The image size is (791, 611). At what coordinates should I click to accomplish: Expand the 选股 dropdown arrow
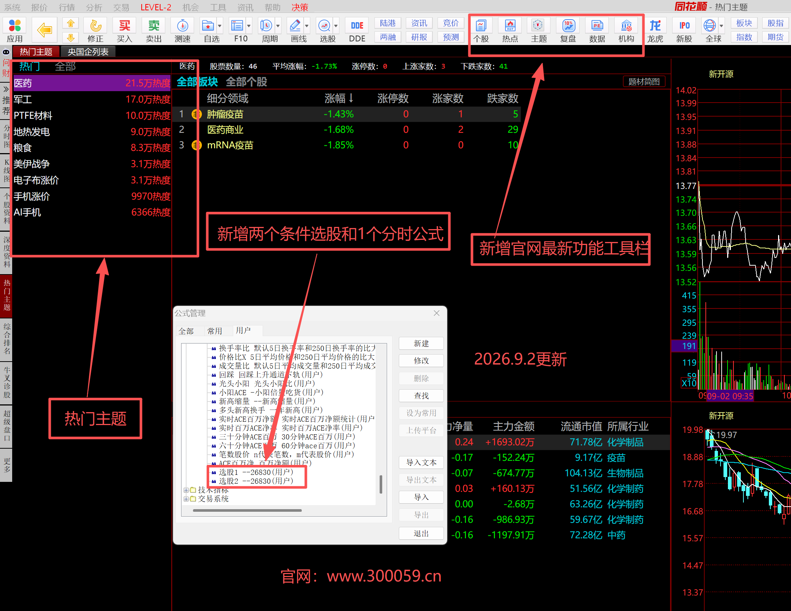coord(336,26)
